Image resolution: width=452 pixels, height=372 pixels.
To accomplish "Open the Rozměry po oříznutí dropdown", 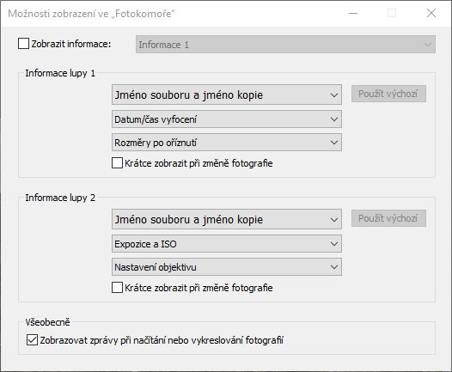I will [227, 143].
